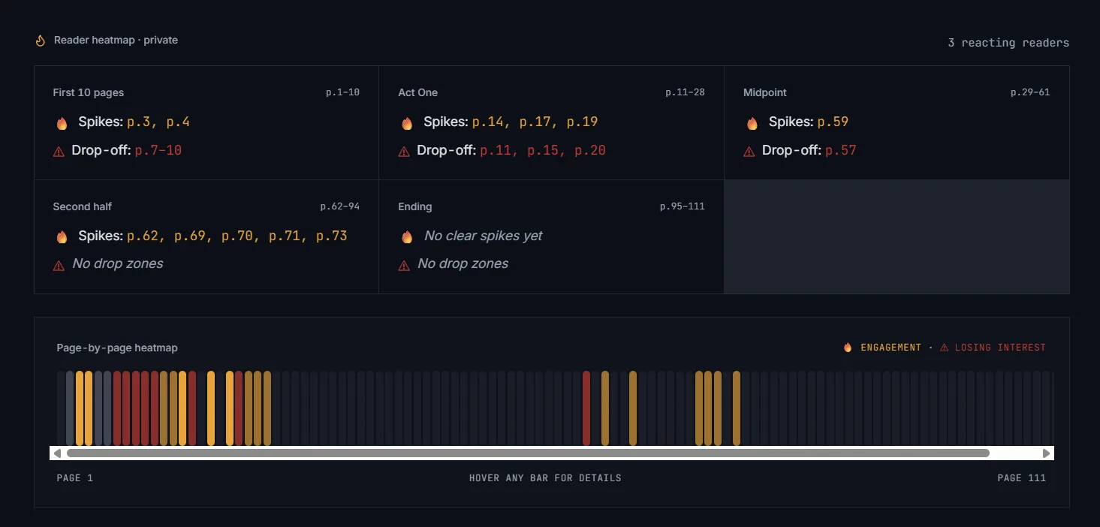The width and height of the screenshot is (1100, 527).
Task: Click the 'PAGE 111' axis label
Action: pyautogui.click(x=1021, y=478)
